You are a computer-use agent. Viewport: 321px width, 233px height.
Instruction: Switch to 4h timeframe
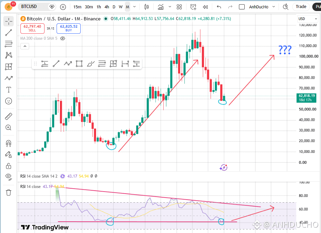tap(107, 7)
